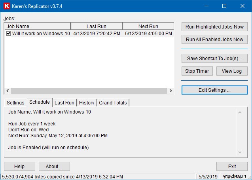Show the History tab
Image resolution: width=252 pixels, height=180 pixels.
(87, 103)
